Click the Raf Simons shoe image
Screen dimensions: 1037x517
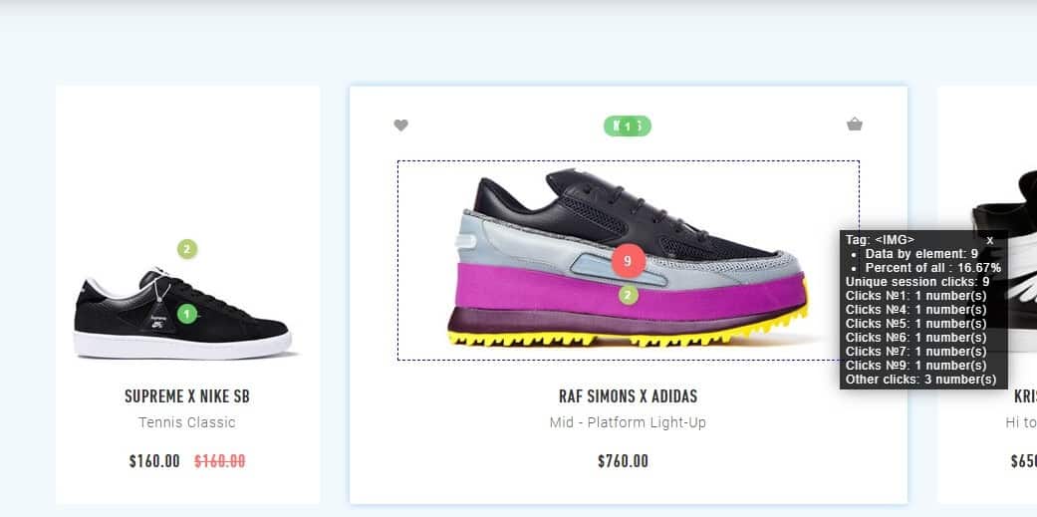click(629, 260)
